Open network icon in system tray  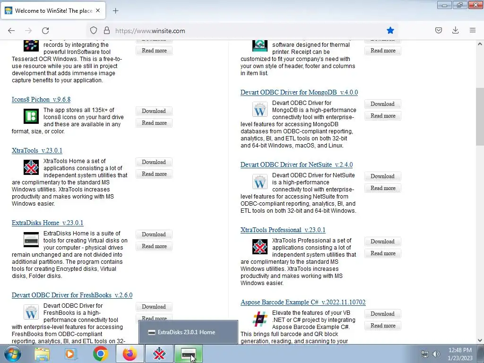(425, 354)
